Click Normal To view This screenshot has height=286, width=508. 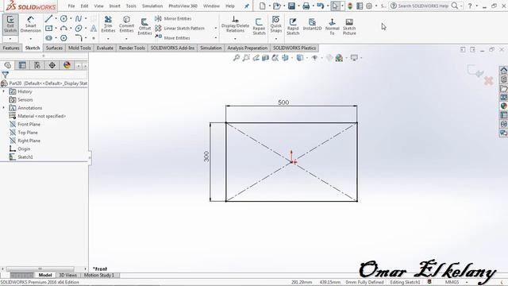tap(332, 26)
